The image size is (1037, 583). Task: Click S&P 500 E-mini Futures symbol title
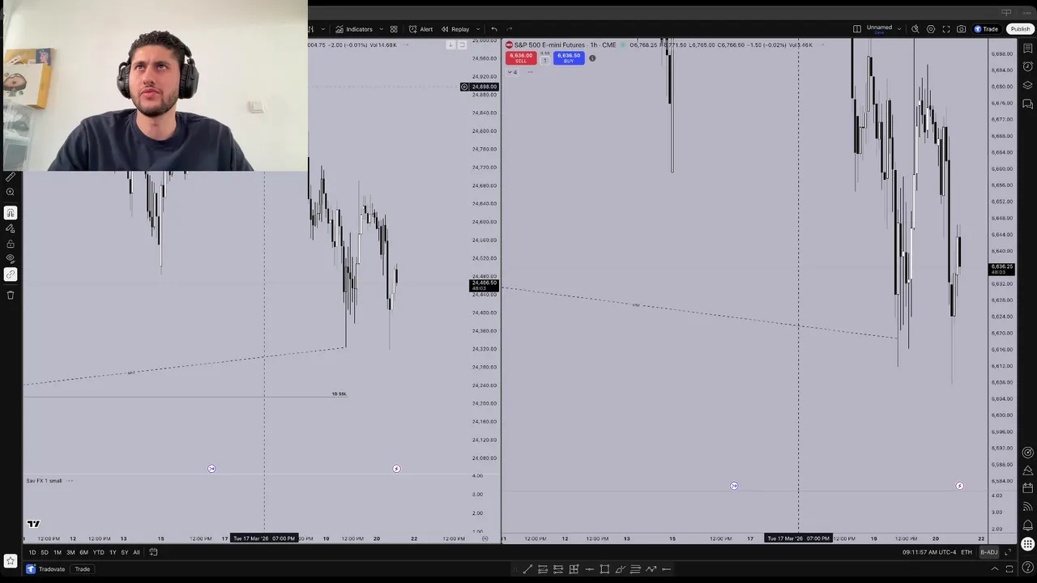pyautogui.click(x=551, y=45)
